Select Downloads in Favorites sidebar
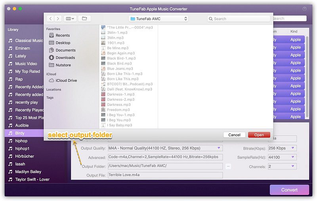Viewport: 317px width, 201px height. click(x=65, y=58)
